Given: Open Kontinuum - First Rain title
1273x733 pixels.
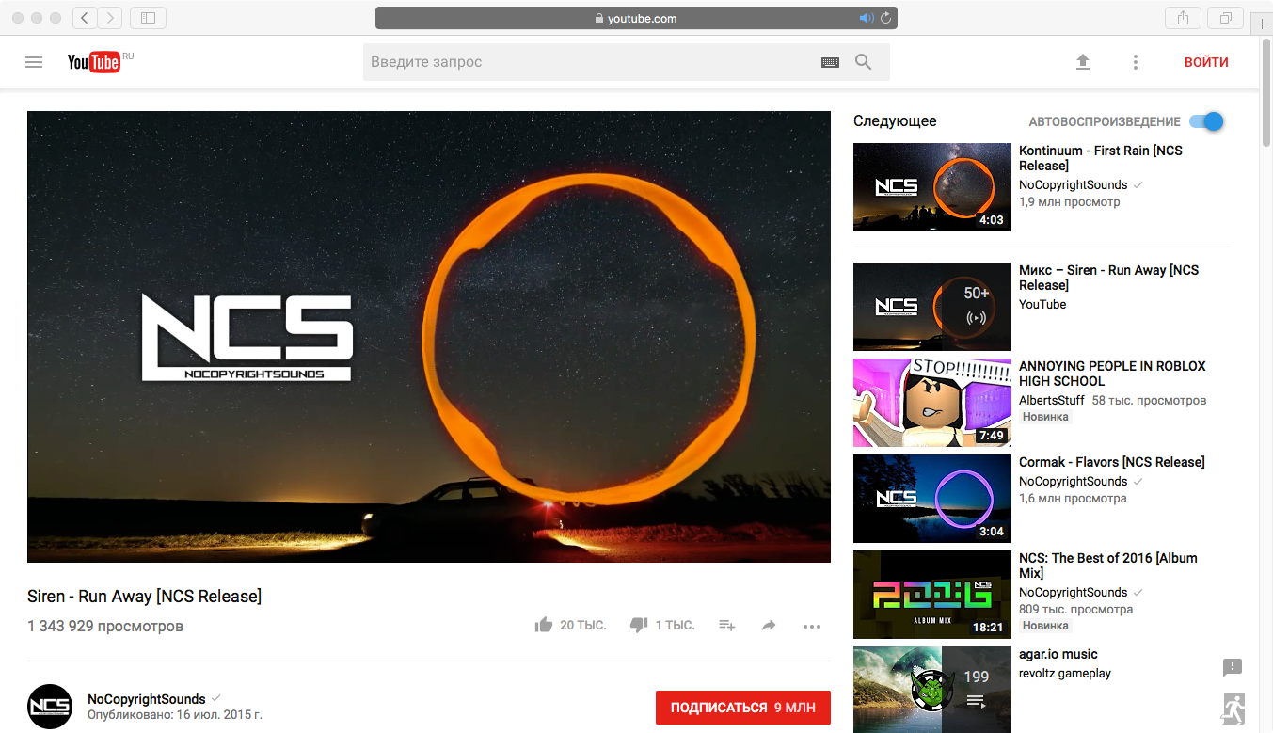Looking at the screenshot, I should 1101,158.
